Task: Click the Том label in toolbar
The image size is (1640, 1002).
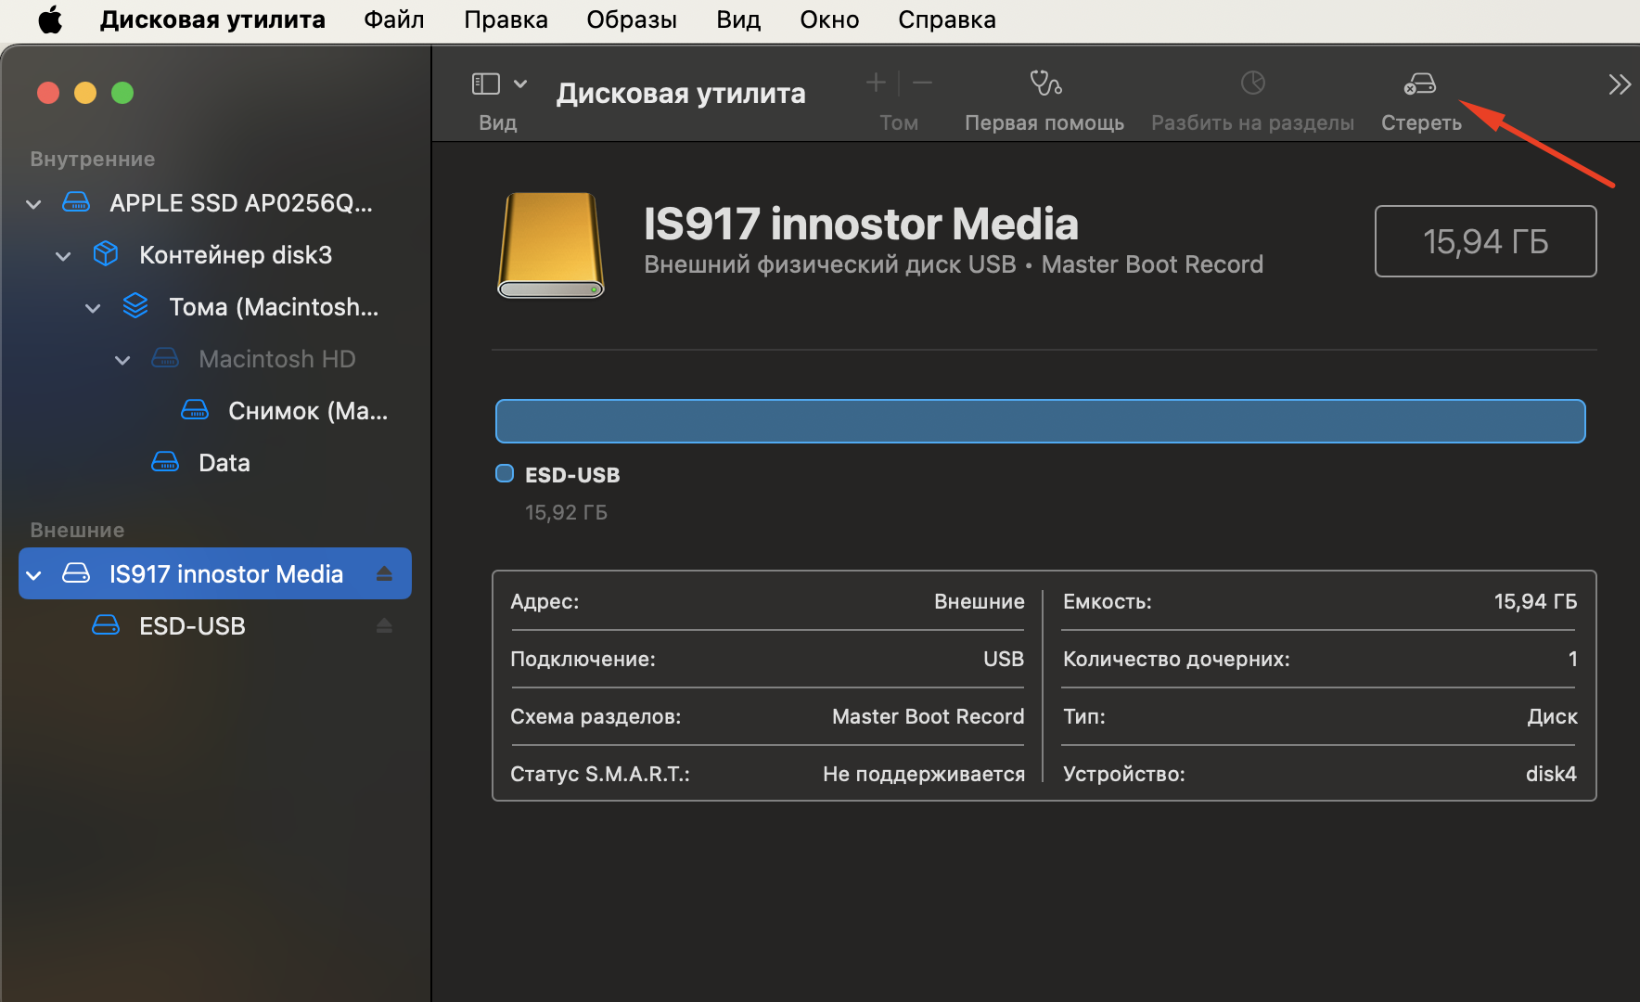Action: point(899,122)
